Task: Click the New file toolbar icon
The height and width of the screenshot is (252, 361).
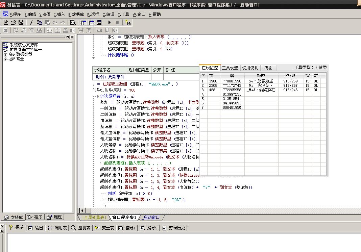Action: point(6,22)
